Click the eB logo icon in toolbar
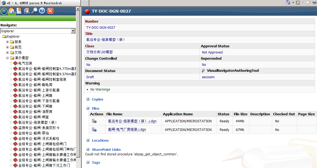 4,11
